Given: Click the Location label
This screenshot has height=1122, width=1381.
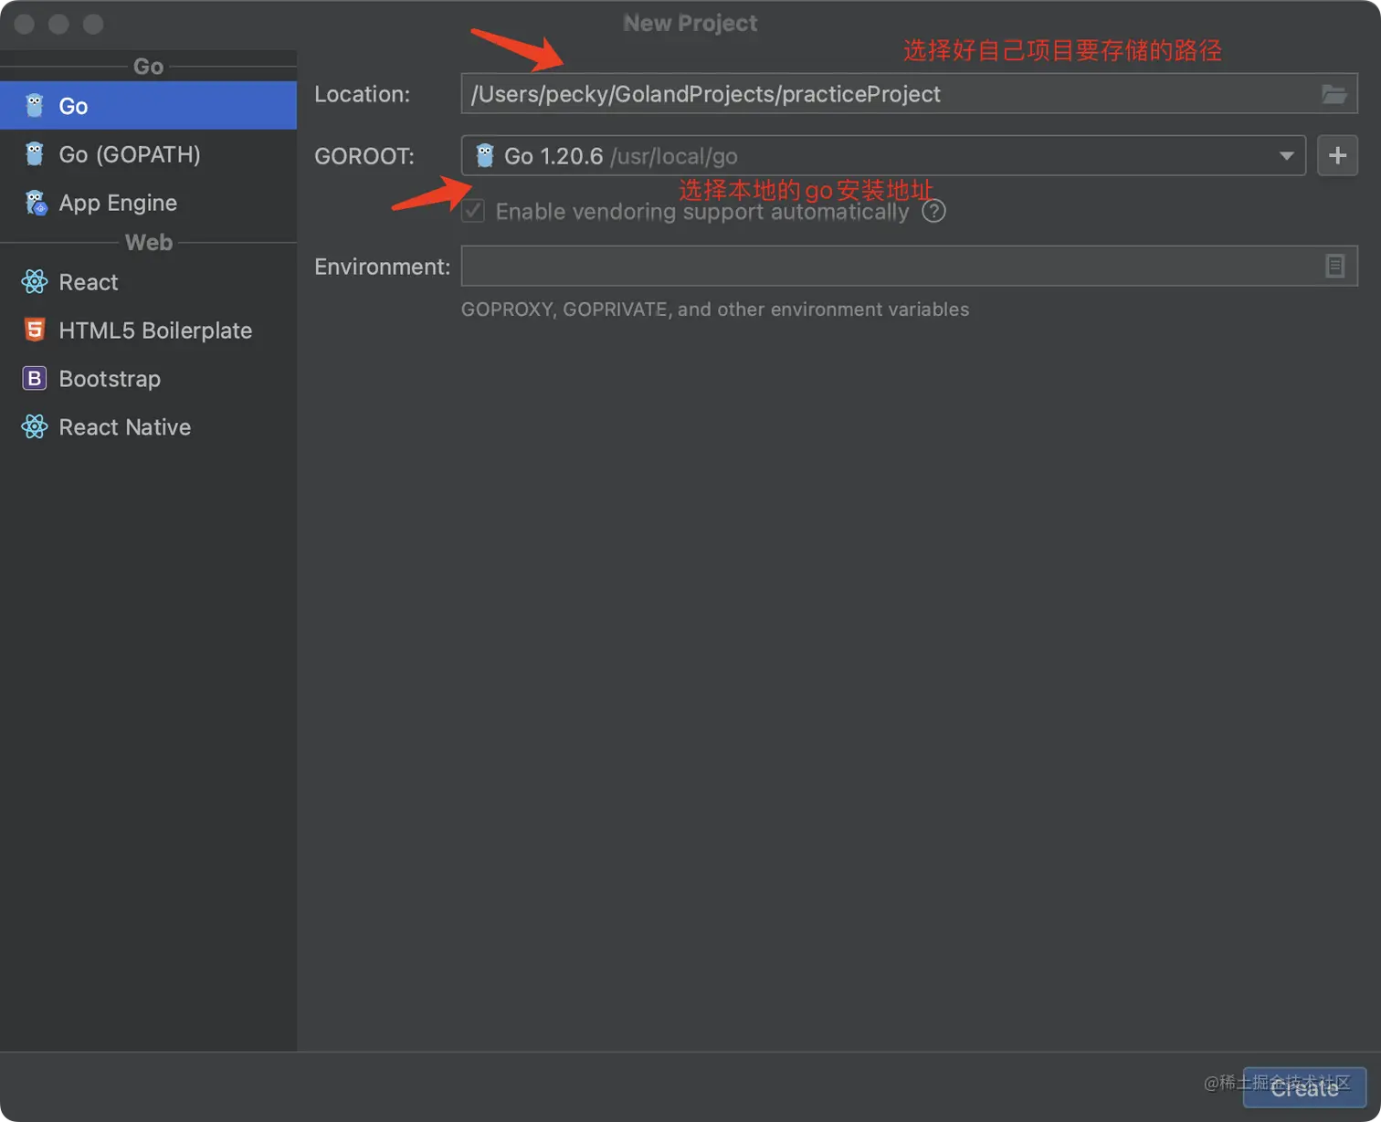Looking at the screenshot, I should pyautogui.click(x=362, y=94).
